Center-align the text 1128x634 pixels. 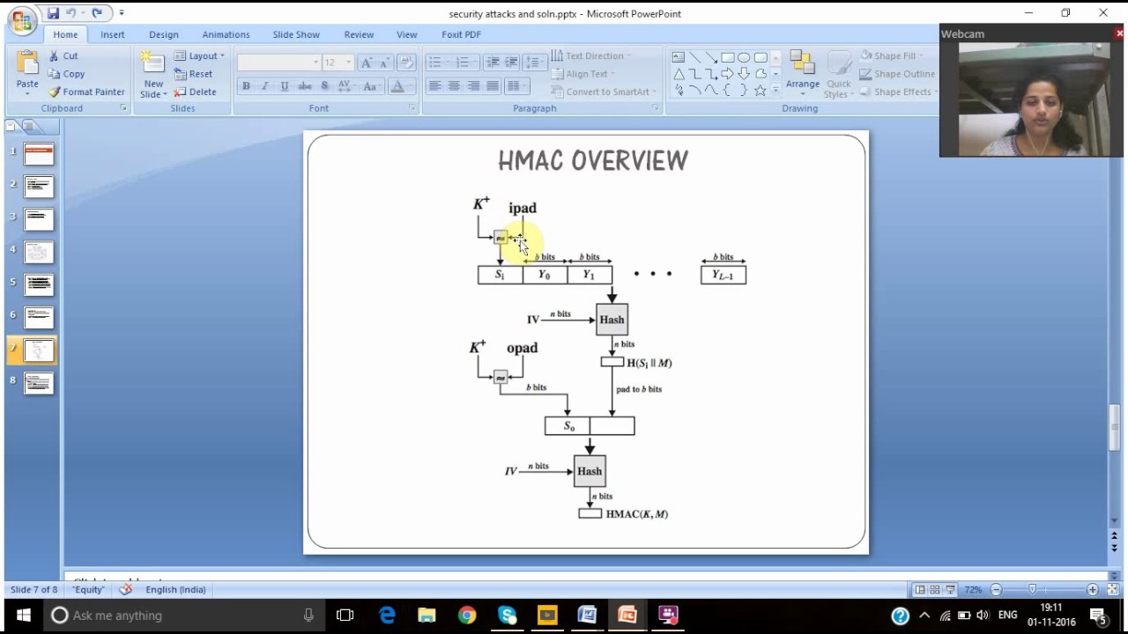pos(454,85)
